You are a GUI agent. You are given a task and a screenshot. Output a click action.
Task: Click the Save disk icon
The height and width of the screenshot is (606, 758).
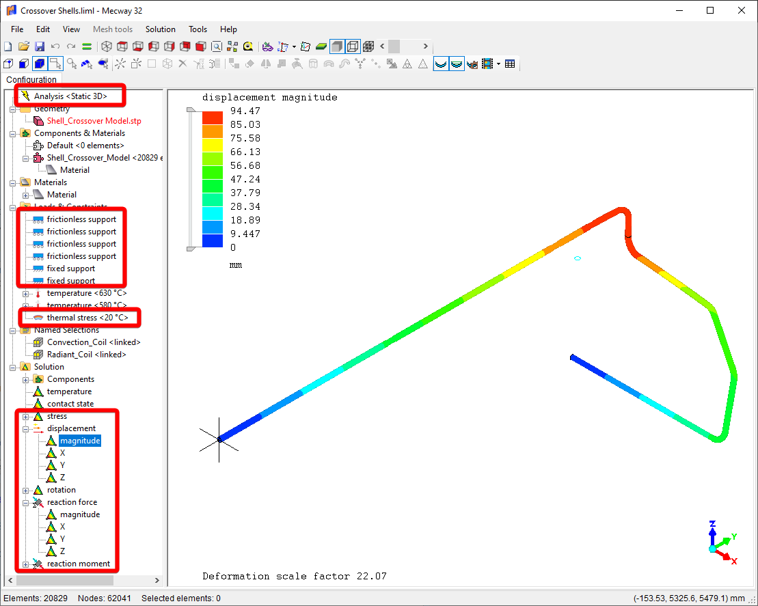click(x=40, y=46)
